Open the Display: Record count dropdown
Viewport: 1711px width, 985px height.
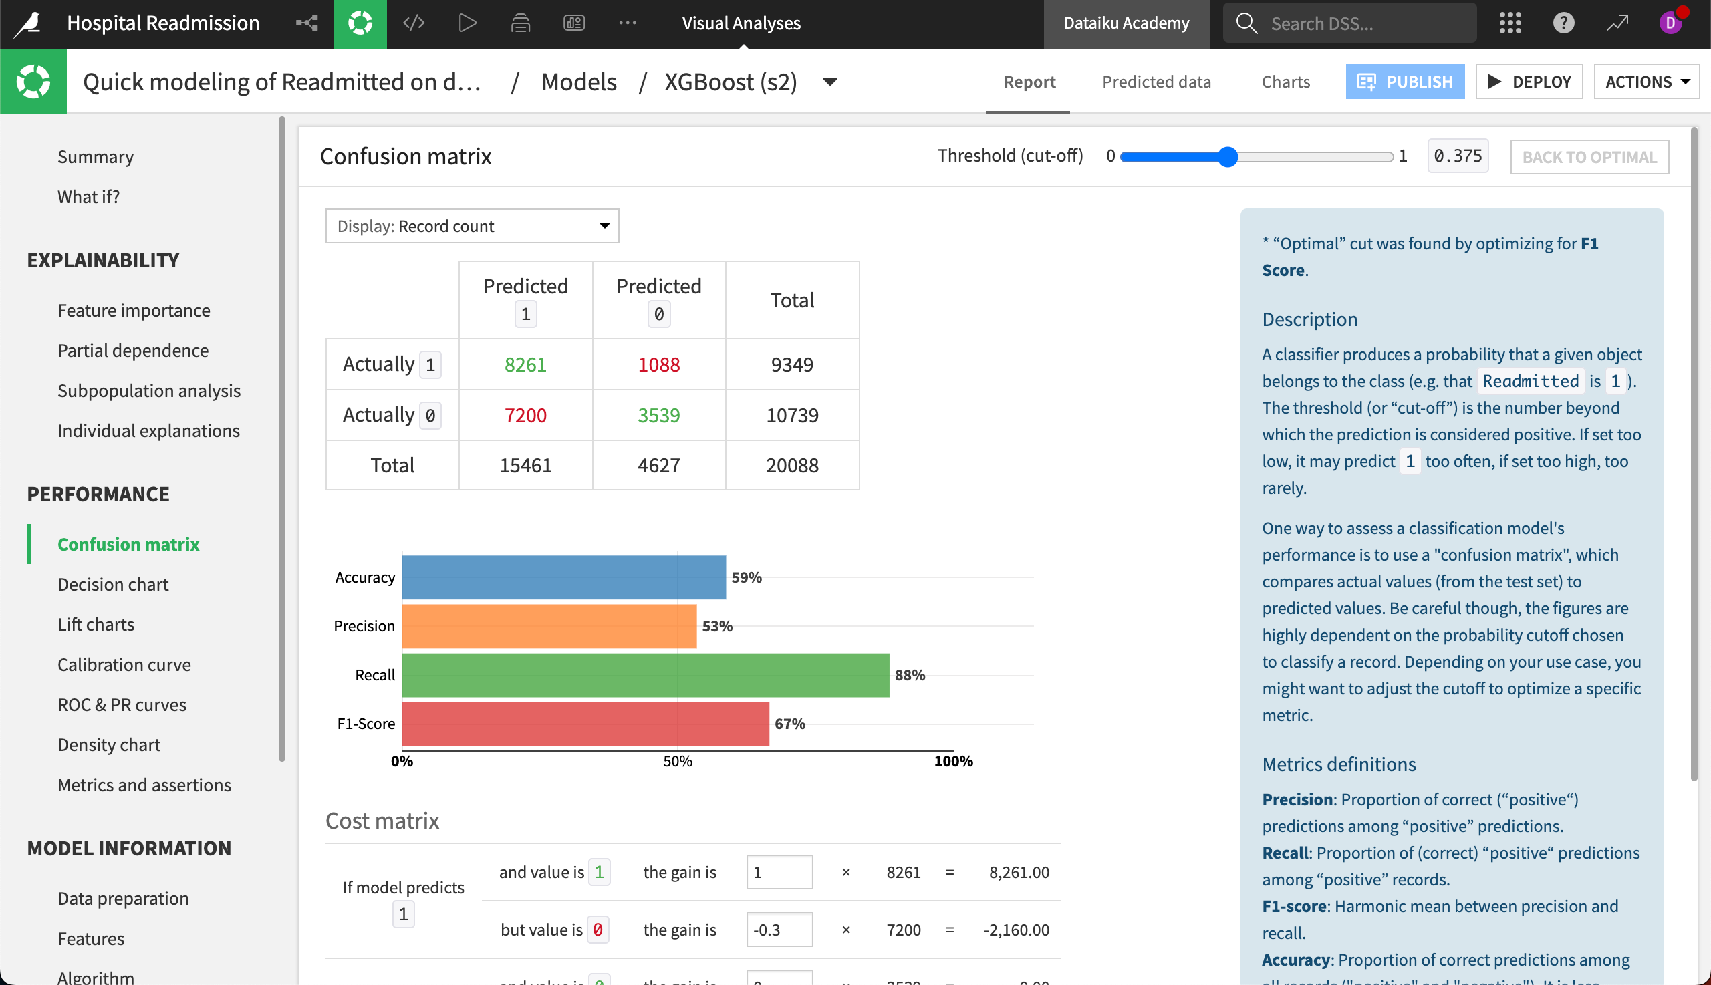[472, 225]
